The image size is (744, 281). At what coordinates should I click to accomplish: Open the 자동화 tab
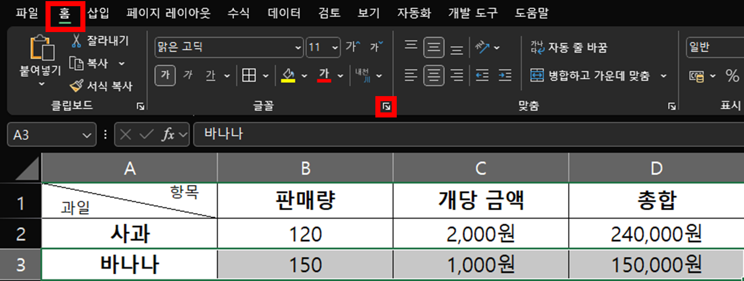[x=414, y=13]
